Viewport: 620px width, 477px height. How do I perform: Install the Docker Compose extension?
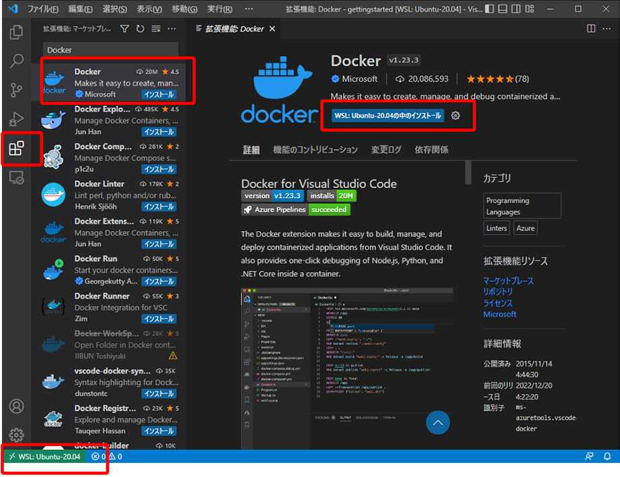coord(159,169)
